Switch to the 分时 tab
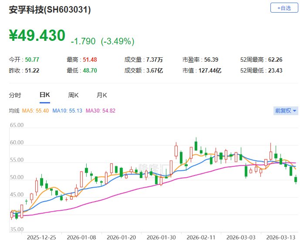This screenshot has width=307, height=242. 15,95
